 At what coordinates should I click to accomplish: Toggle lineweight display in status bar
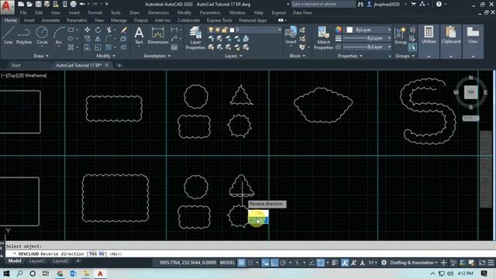click(x=335, y=263)
